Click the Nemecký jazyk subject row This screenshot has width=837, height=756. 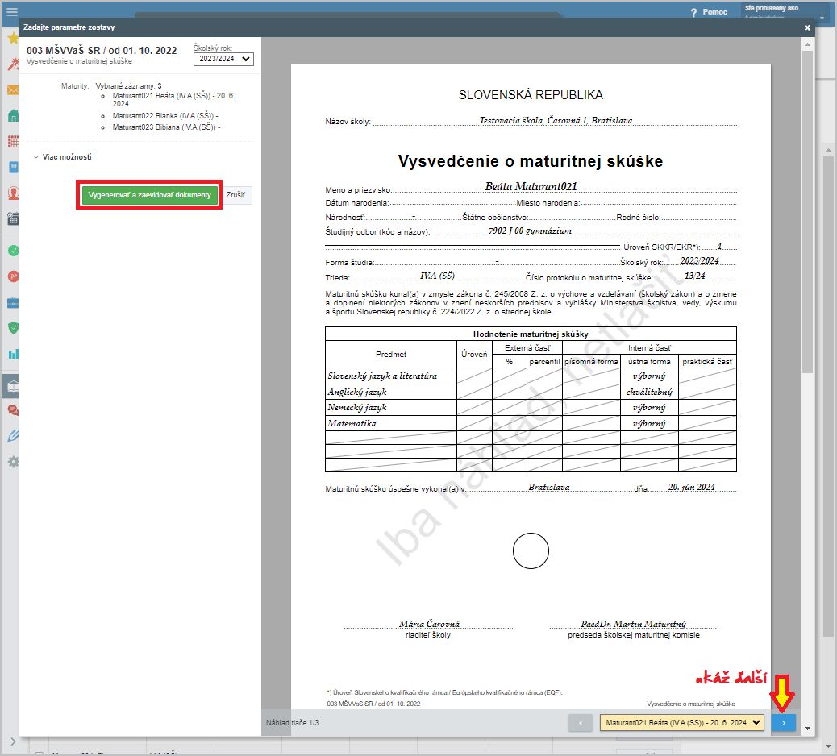click(x=531, y=408)
